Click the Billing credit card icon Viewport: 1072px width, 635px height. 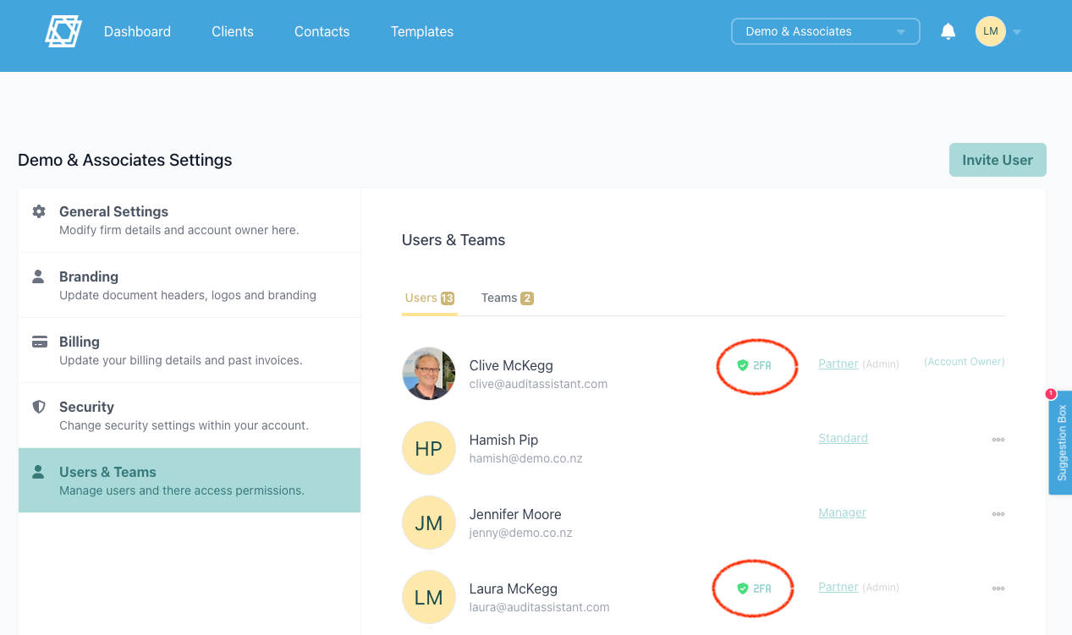point(39,342)
